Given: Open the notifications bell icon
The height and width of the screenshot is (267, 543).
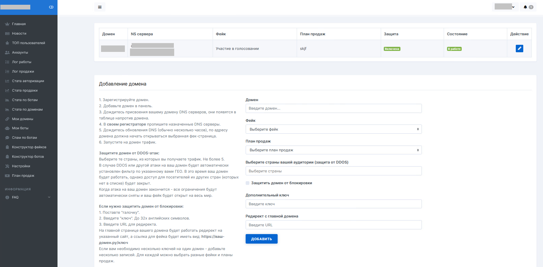Looking at the screenshot, I should pos(525,7).
